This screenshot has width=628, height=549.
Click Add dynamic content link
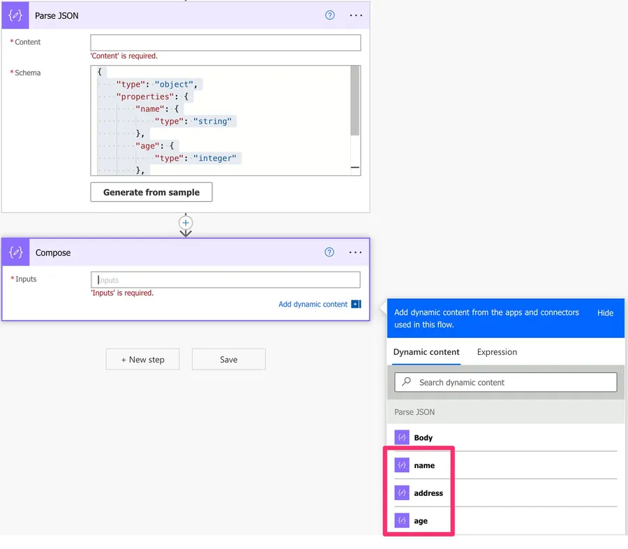click(313, 305)
